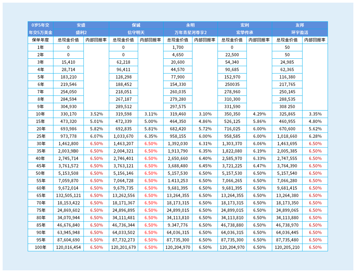Select product name '环宇盈活'
This screenshot has height=273, width=356.
pos(300,33)
